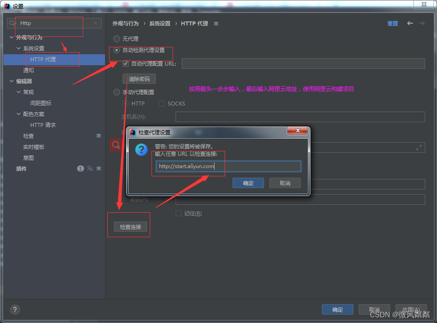Close the 检查代理设置 dialog
This screenshot has height=323, width=437.
click(x=298, y=130)
